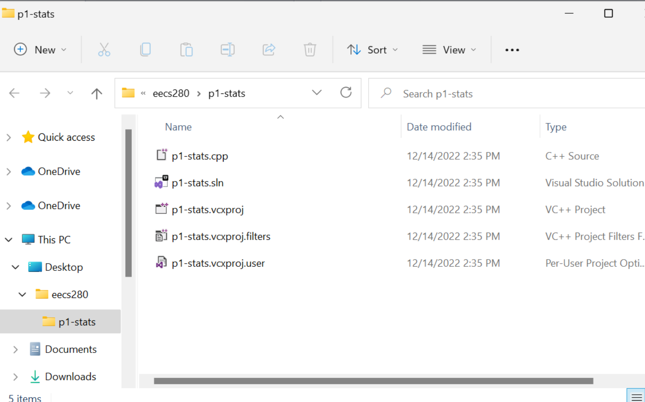
Task: Expand the Documents folder node
Action: [x=15, y=349]
